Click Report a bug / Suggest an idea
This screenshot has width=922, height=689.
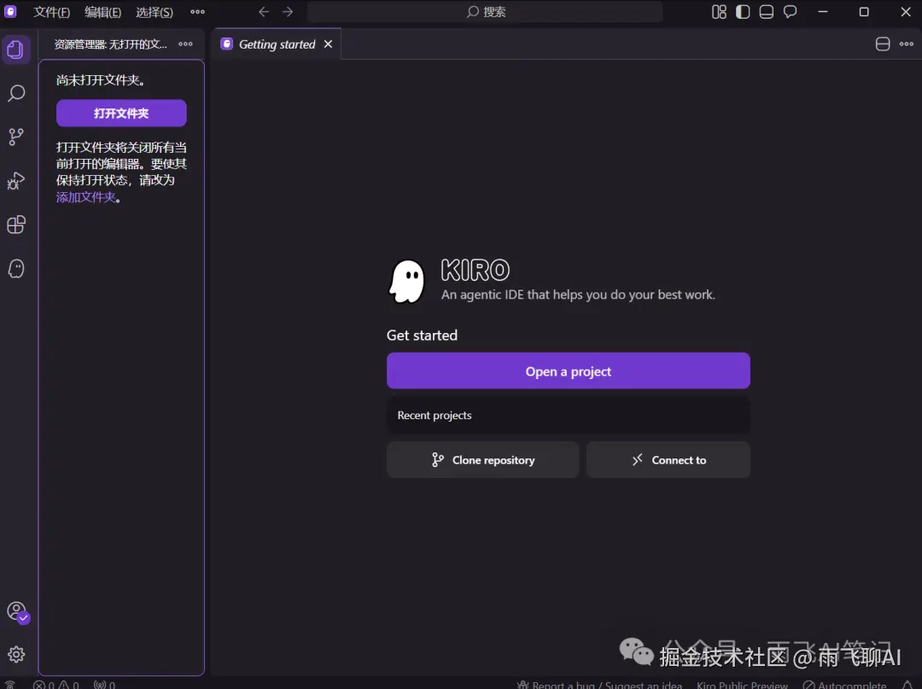[600, 685]
